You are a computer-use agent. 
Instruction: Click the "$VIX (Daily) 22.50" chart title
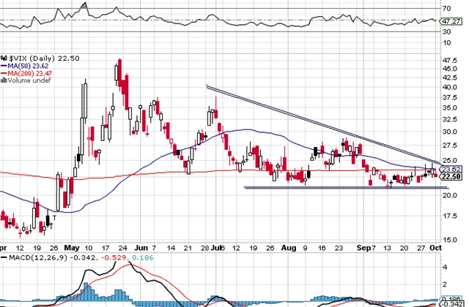point(44,58)
